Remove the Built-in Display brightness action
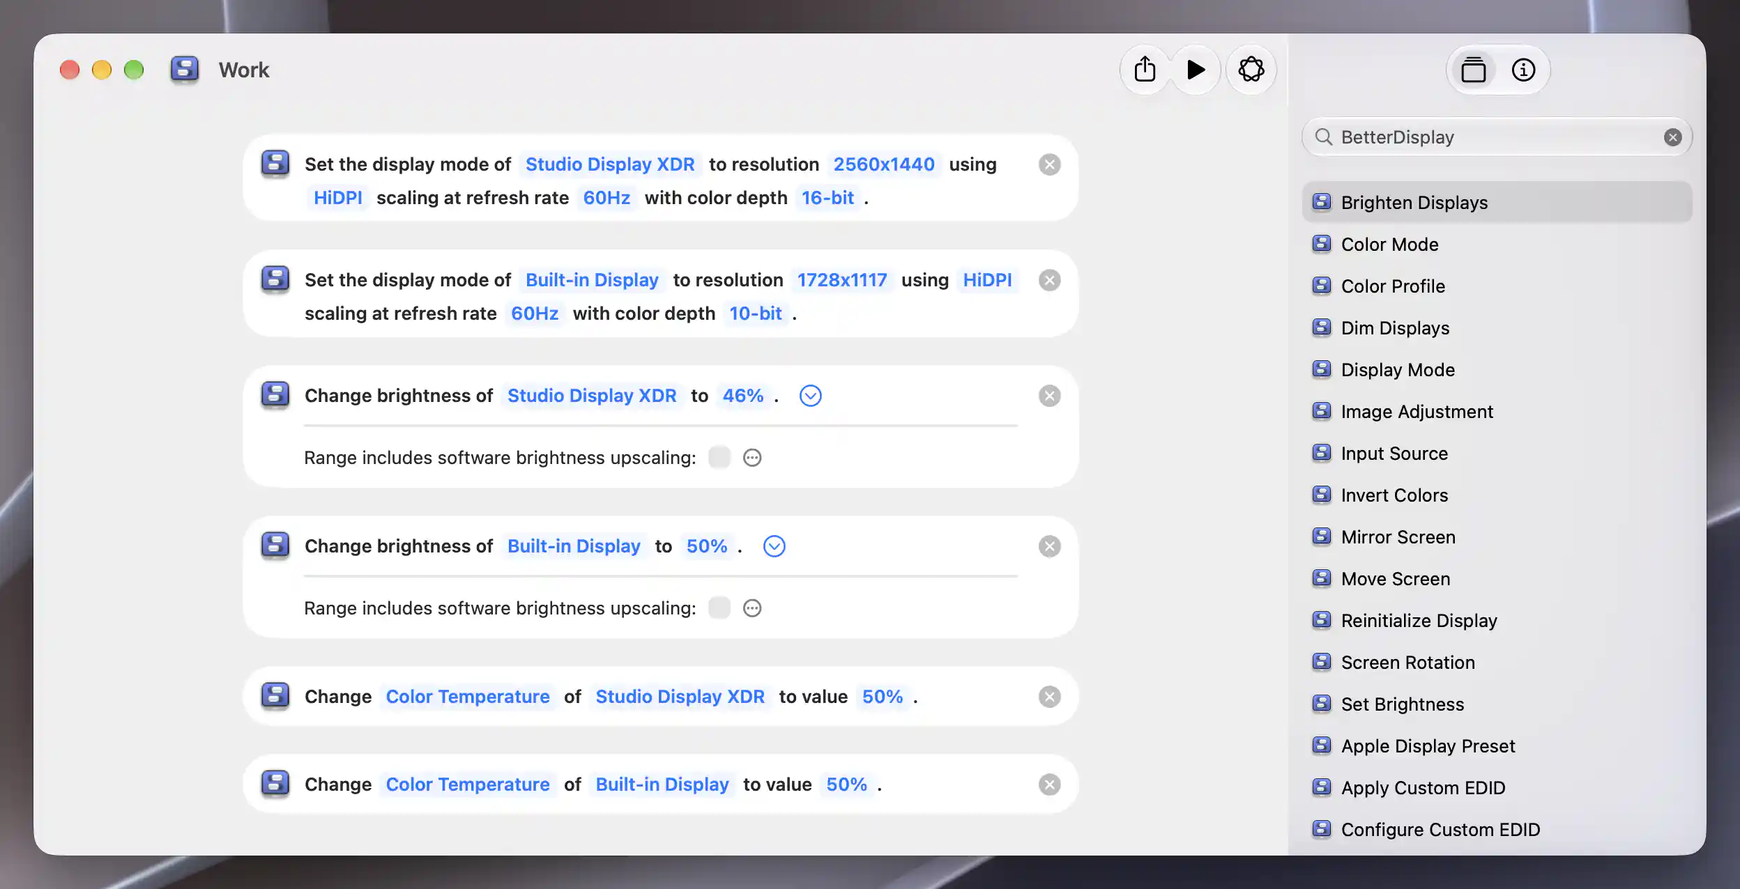This screenshot has width=1740, height=889. [1049, 546]
